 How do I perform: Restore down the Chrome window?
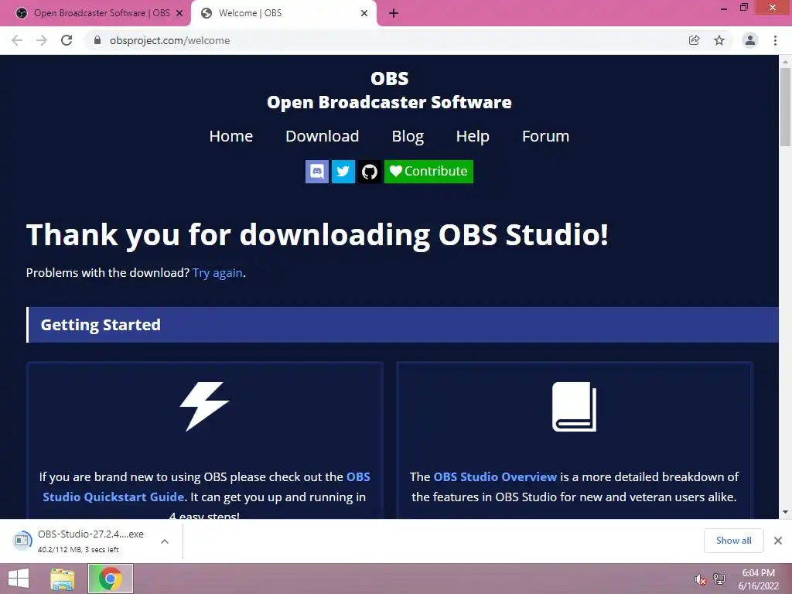pyautogui.click(x=743, y=8)
